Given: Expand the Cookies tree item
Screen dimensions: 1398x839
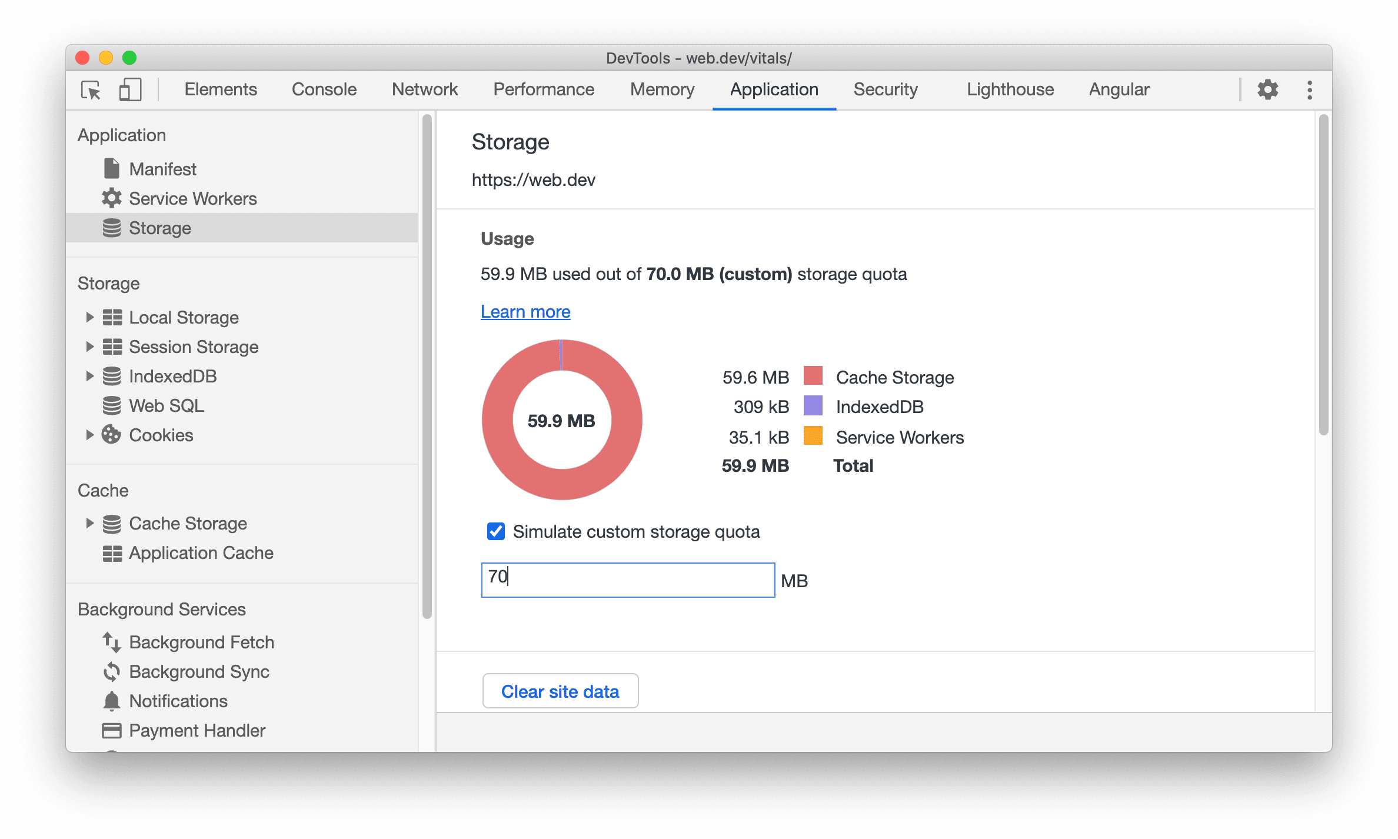Looking at the screenshot, I should 88,434.
